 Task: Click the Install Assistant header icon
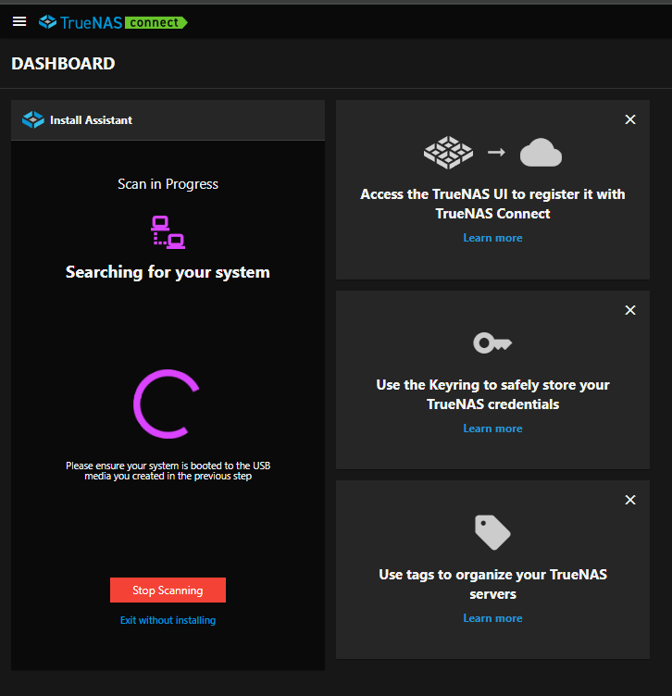click(33, 119)
